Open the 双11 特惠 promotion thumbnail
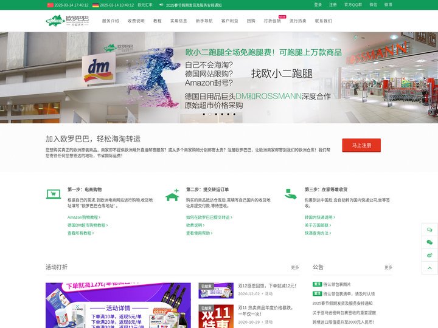The image size is (438, 328). tap(216, 316)
